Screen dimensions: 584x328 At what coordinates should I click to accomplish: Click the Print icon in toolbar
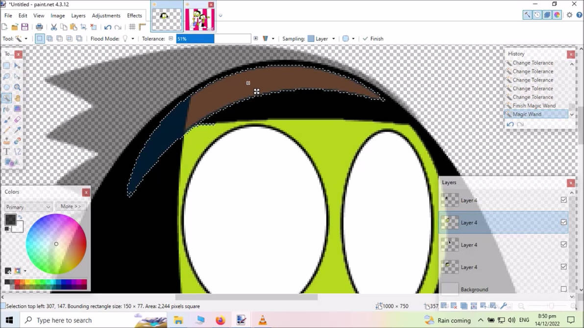point(39,27)
